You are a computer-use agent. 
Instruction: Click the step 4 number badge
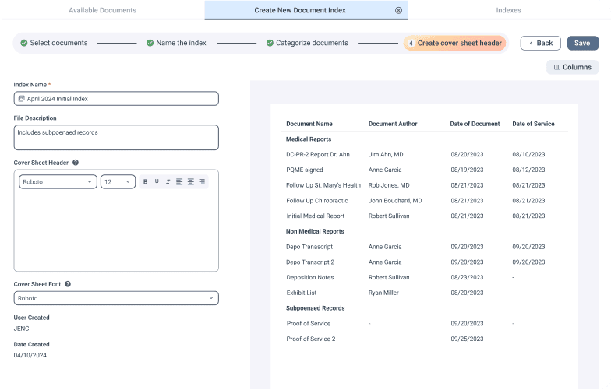tap(411, 44)
